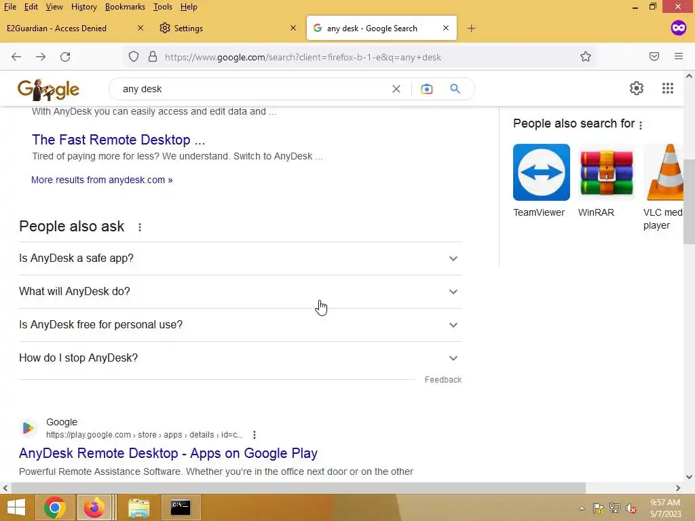This screenshot has width=695, height=521.
Task: Open Google quick settings gear
Action: pos(637,88)
